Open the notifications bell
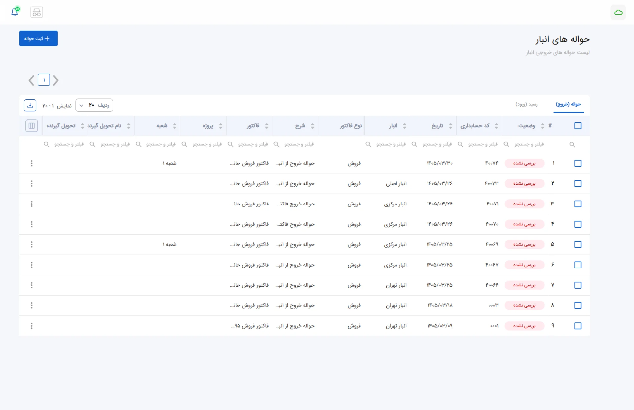The width and height of the screenshot is (634, 410). pos(15,12)
